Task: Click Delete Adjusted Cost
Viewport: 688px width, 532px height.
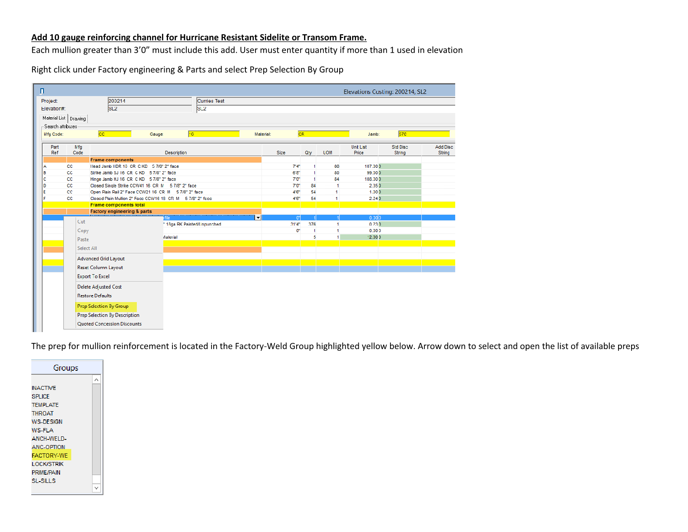Action: [99, 287]
